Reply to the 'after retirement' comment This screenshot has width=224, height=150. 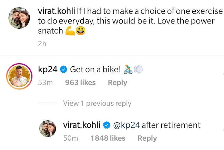point(147,138)
